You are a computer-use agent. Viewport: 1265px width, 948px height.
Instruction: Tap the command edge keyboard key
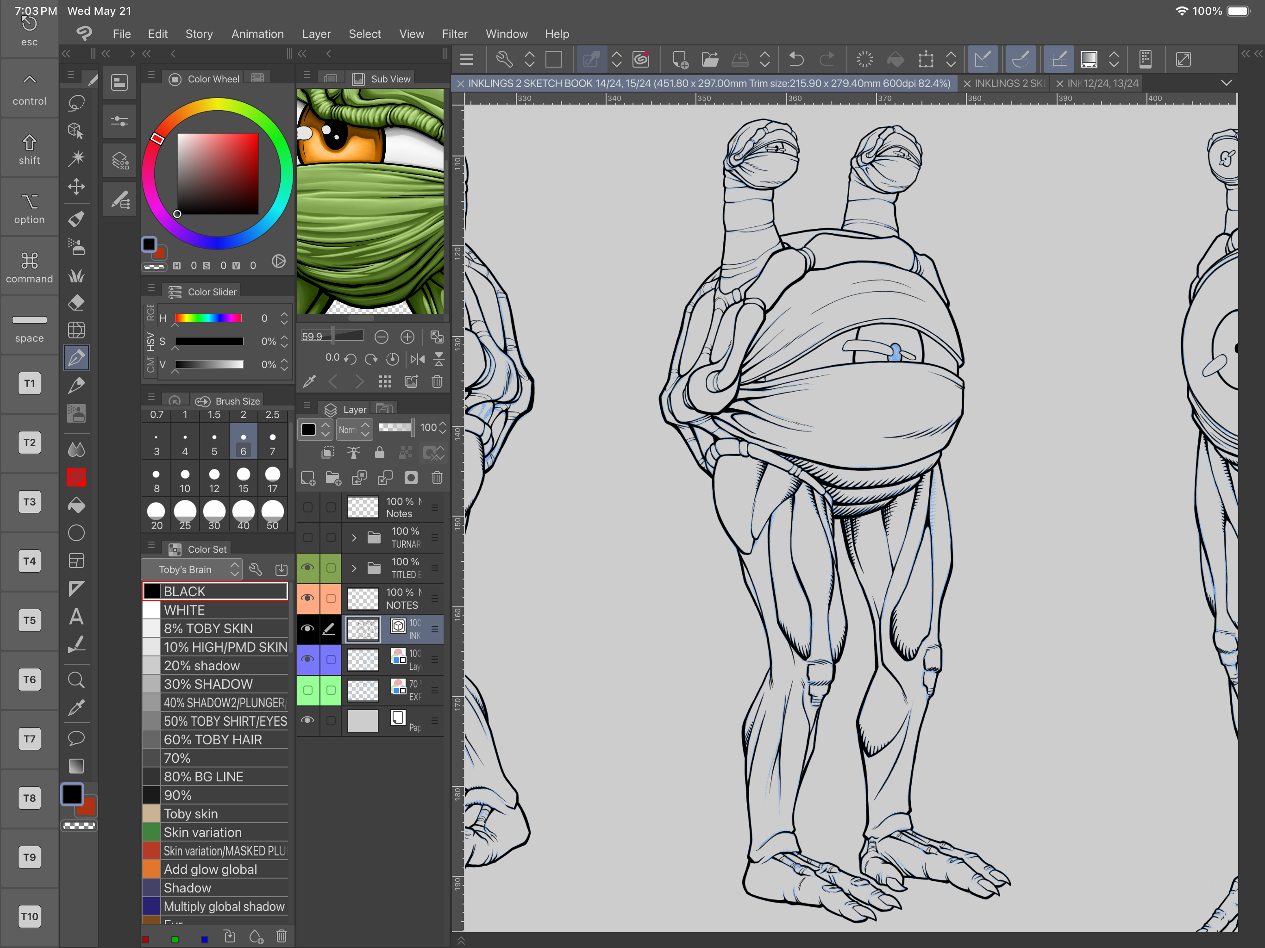(29, 267)
